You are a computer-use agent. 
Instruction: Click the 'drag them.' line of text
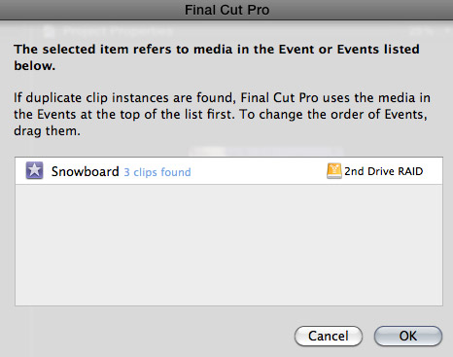[x=47, y=131]
